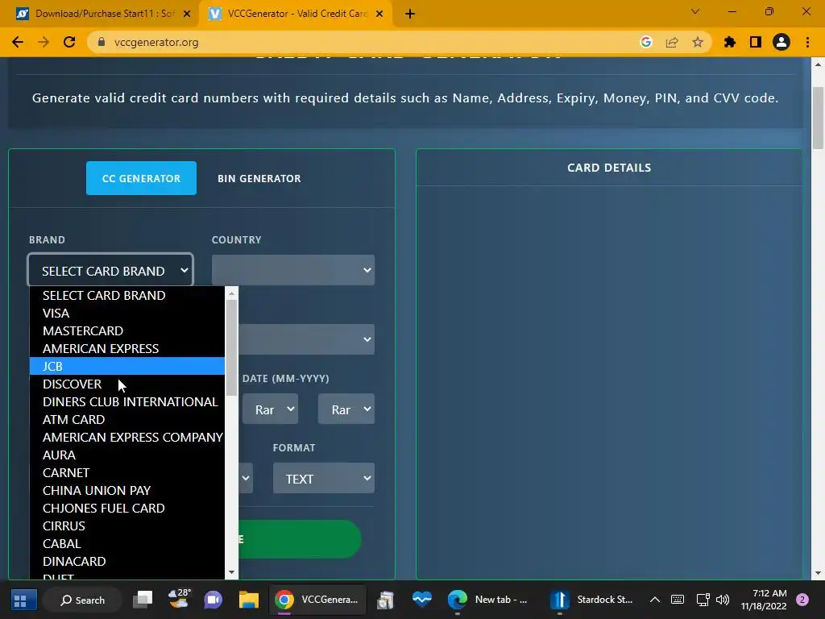Open Stardock Start11 taskbar app

(x=592, y=600)
